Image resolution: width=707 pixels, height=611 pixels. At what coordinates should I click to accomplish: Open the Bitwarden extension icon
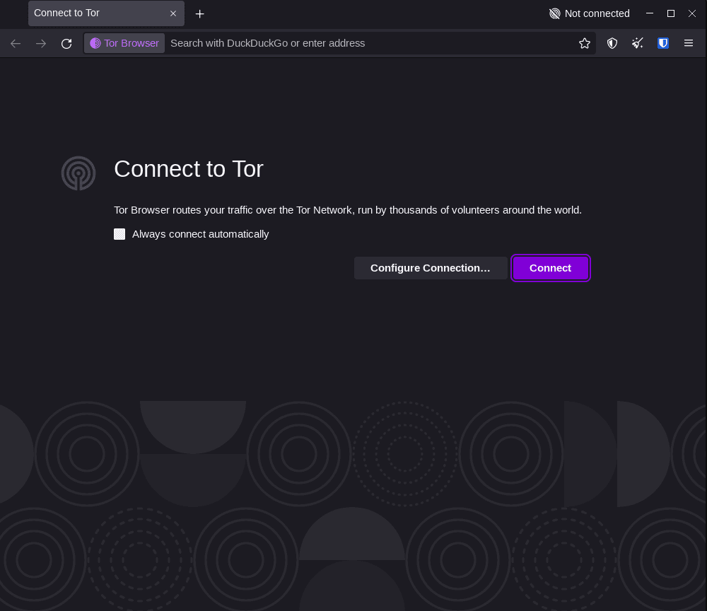point(663,43)
